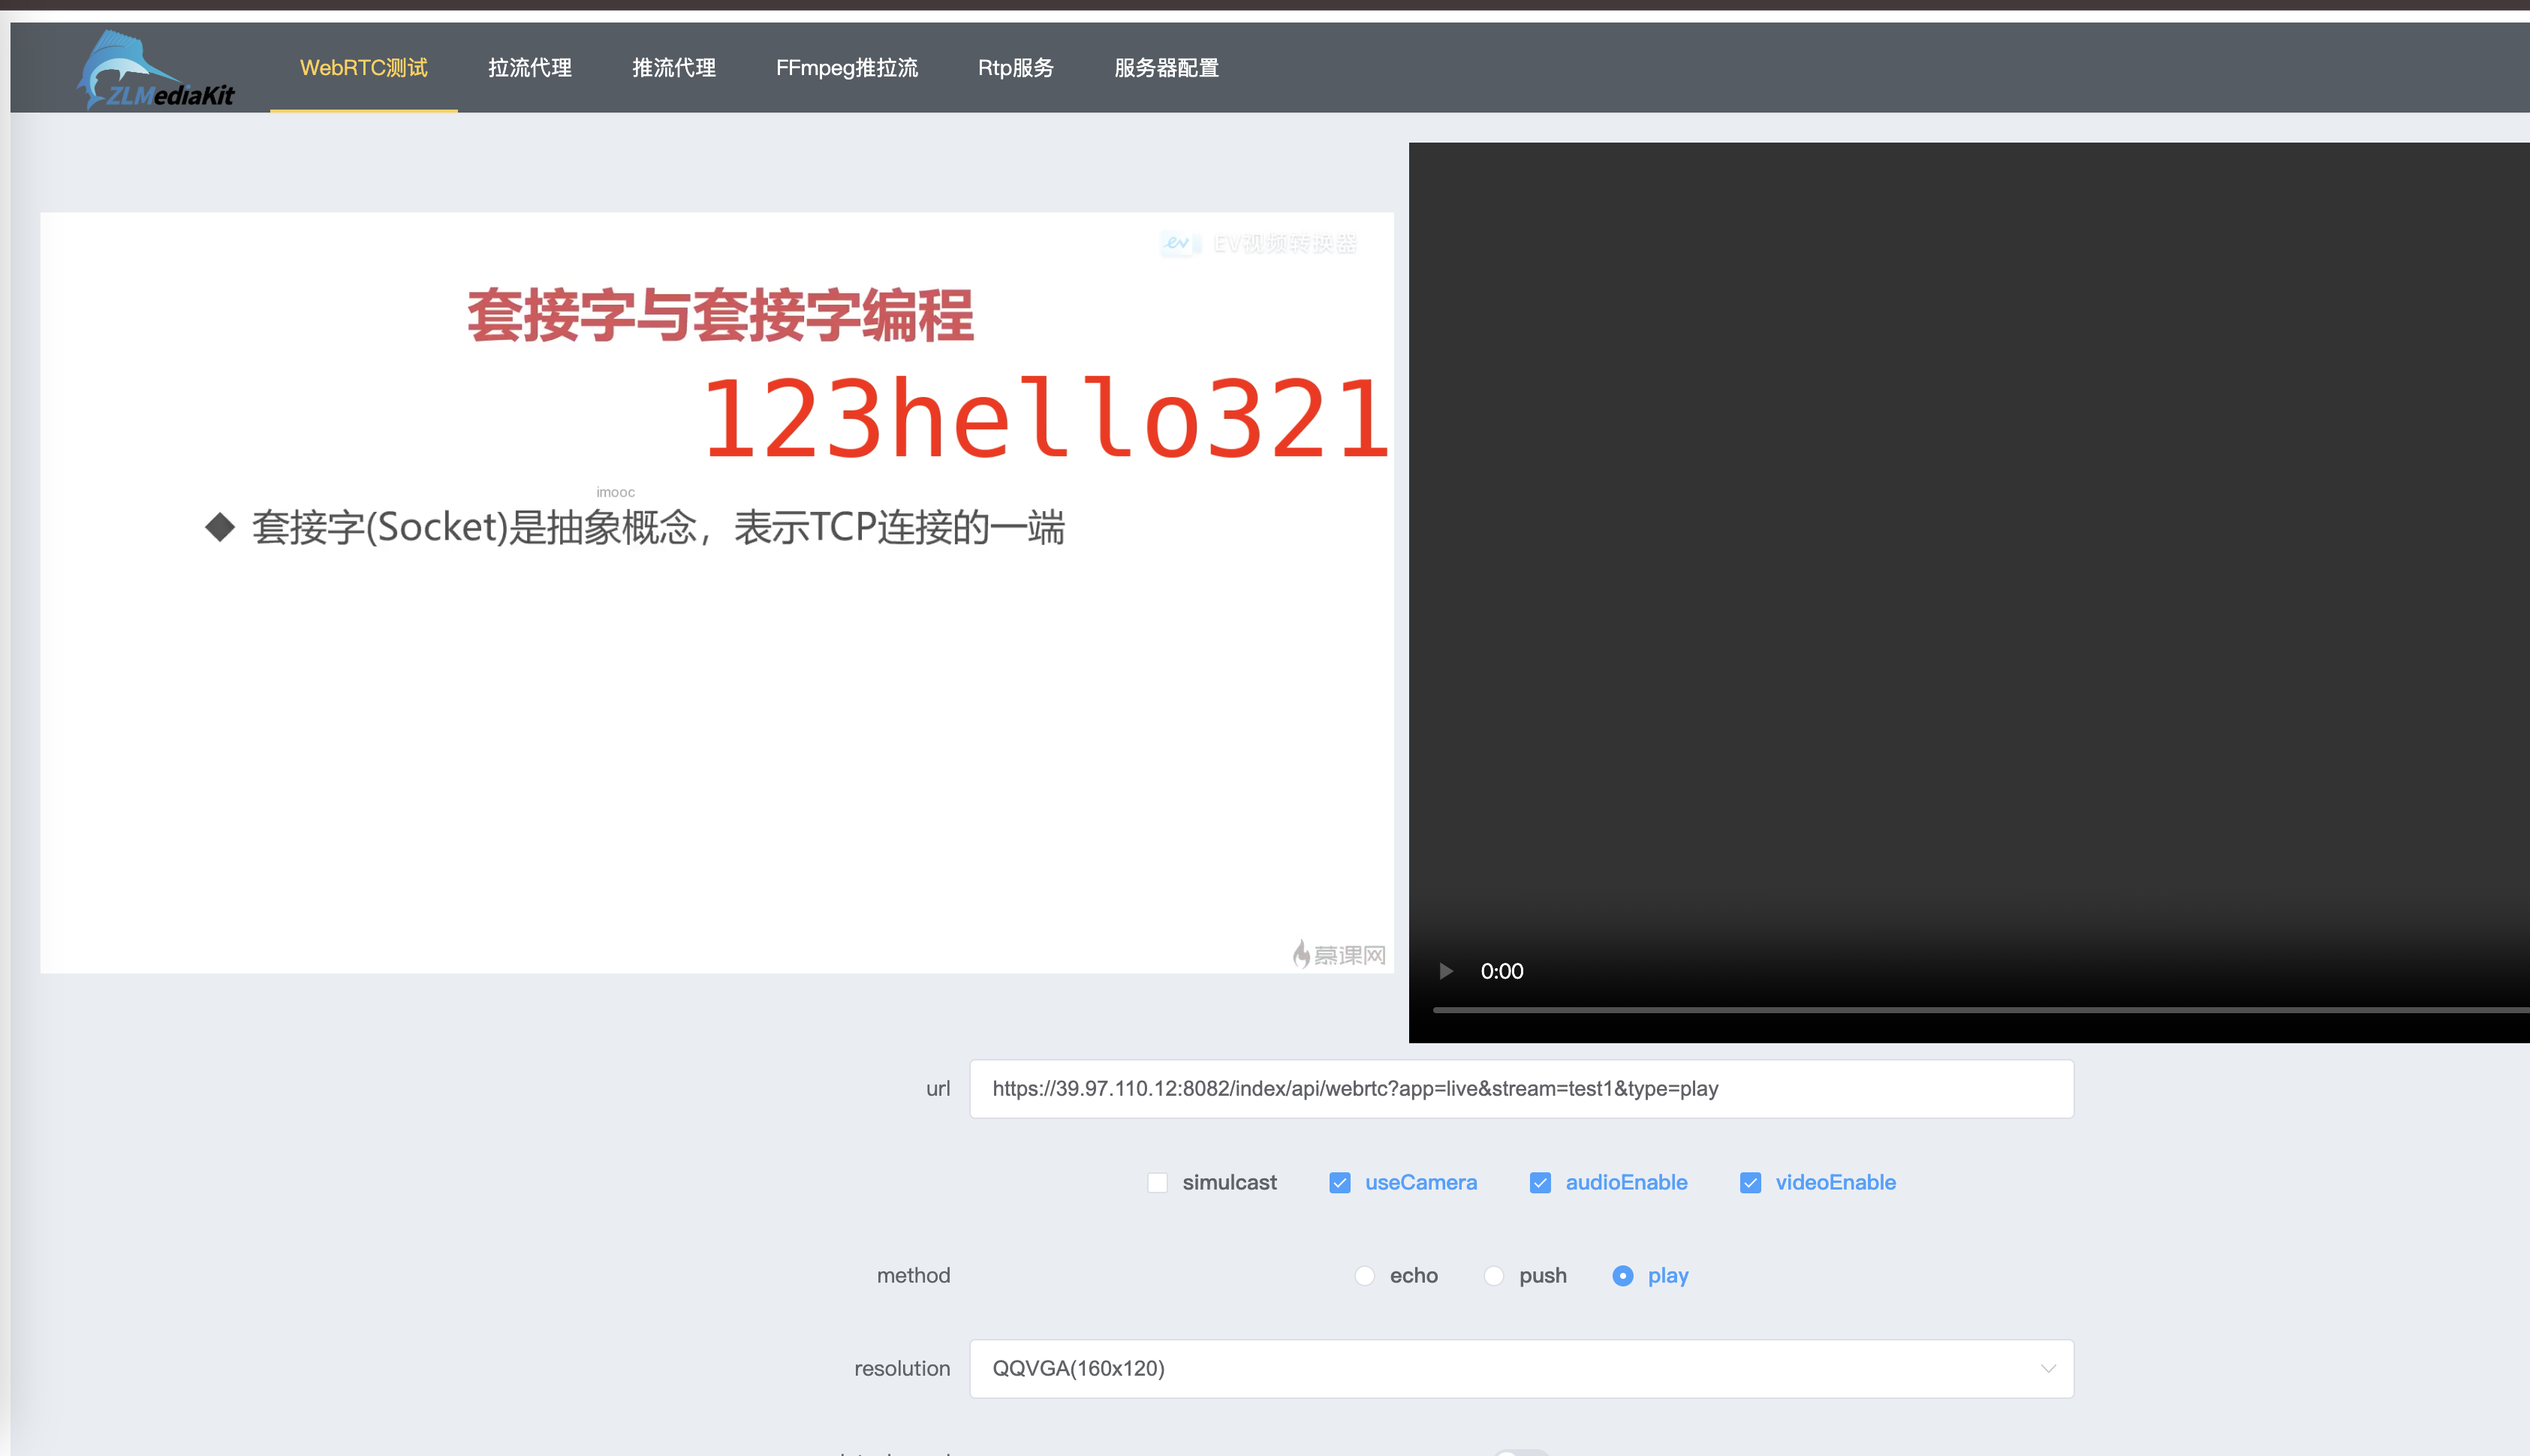
Task: Select the echo method radio button
Action: tap(1364, 1276)
